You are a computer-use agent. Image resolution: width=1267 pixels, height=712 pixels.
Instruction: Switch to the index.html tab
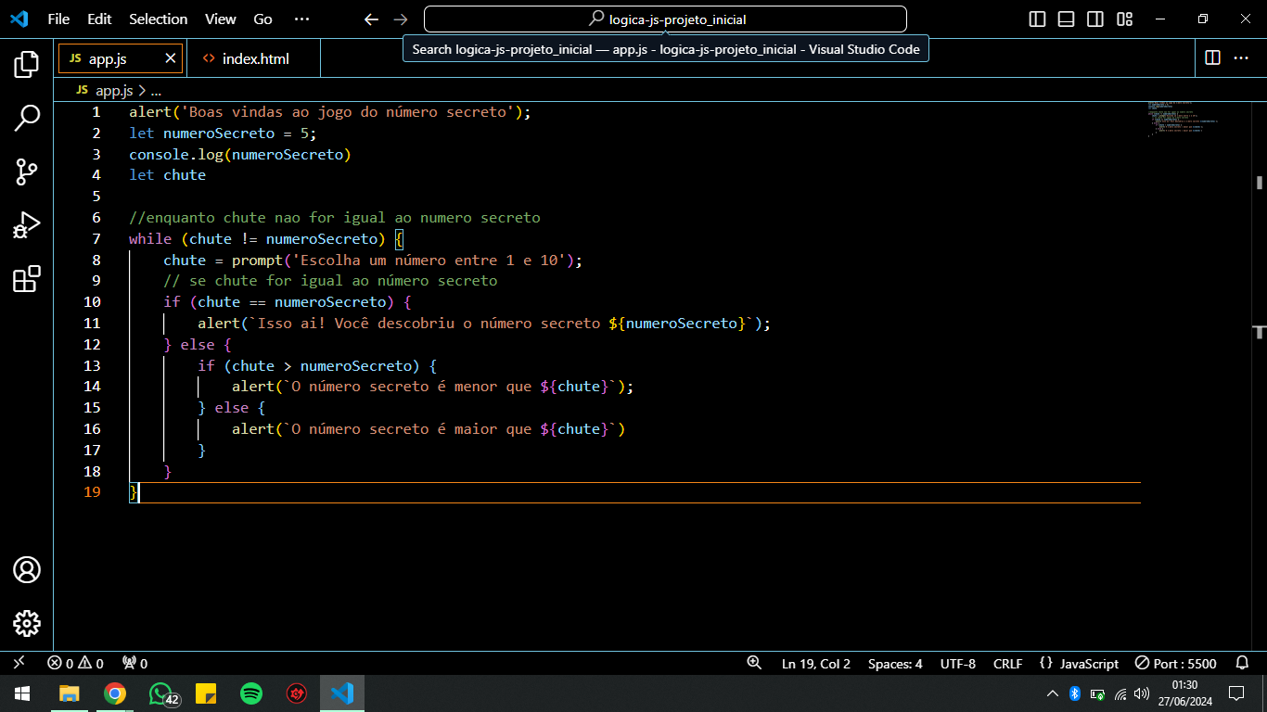253,58
